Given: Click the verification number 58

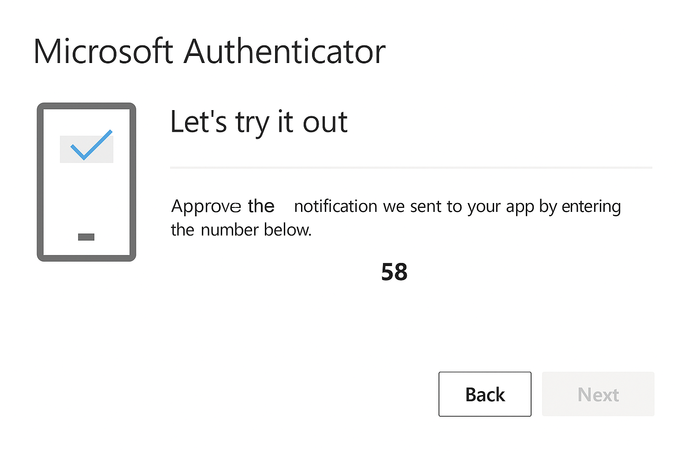Looking at the screenshot, I should 394,273.
